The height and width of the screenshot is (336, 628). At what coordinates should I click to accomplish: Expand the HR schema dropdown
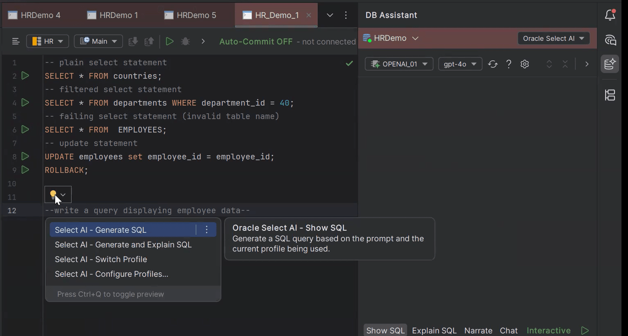pyautogui.click(x=47, y=41)
